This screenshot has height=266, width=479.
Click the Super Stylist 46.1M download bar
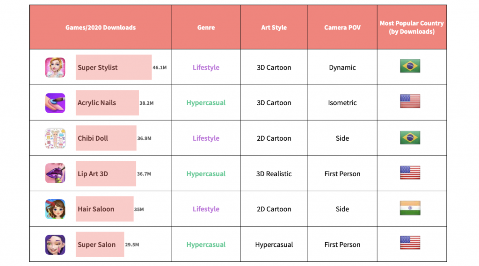click(114, 67)
